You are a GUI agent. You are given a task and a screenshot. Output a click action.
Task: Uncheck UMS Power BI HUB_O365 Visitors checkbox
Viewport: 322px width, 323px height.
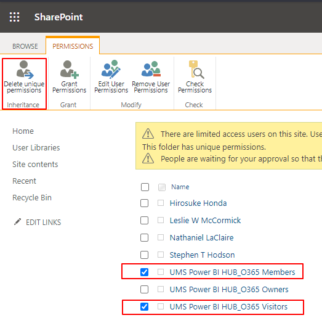[x=144, y=307]
